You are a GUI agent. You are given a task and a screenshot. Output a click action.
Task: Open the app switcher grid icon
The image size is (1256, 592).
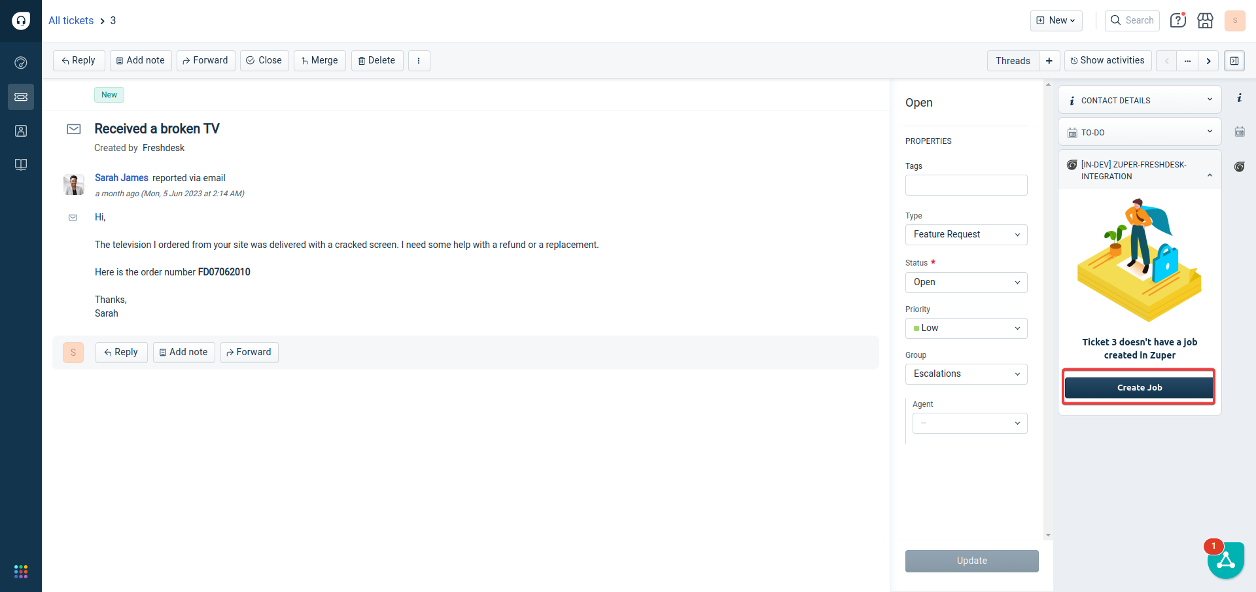coord(21,572)
